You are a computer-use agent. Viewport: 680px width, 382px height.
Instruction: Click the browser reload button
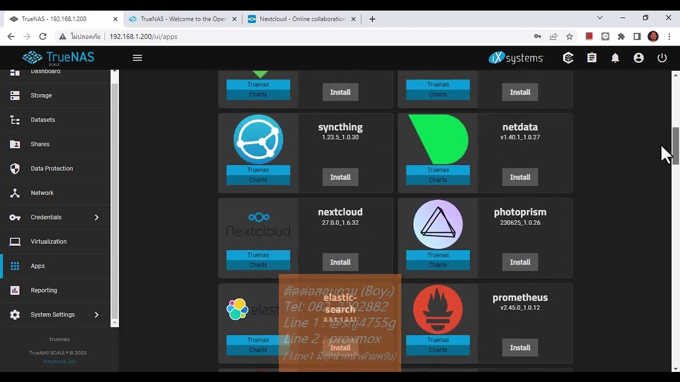[x=43, y=37]
